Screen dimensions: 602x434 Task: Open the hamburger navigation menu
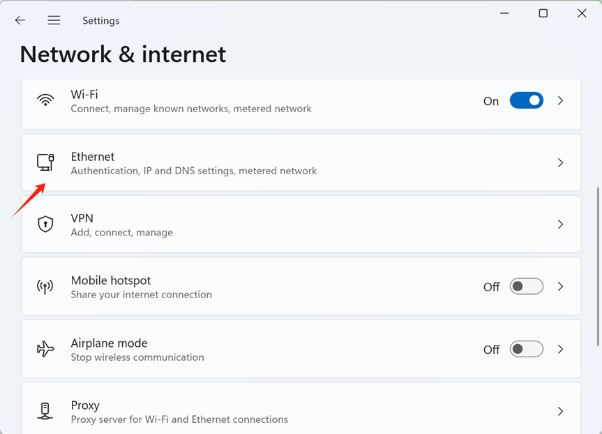tap(54, 20)
